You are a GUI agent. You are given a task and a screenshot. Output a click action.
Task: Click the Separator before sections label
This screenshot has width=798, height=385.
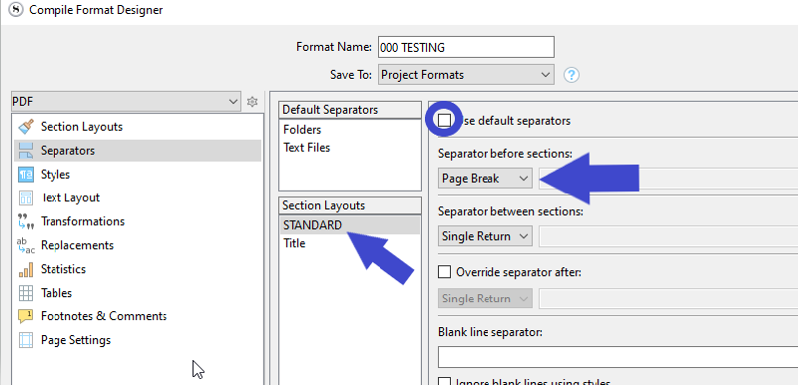(x=506, y=153)
